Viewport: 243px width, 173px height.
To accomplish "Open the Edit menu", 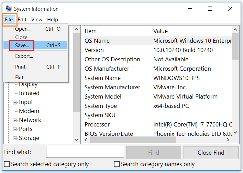I will click(x=22, y=20).
